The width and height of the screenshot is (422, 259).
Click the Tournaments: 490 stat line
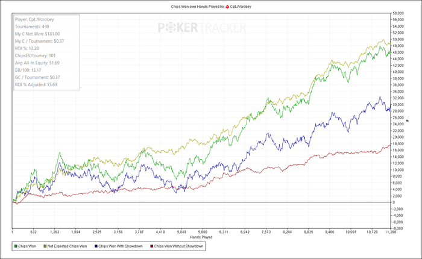click(x=32, y=27)
